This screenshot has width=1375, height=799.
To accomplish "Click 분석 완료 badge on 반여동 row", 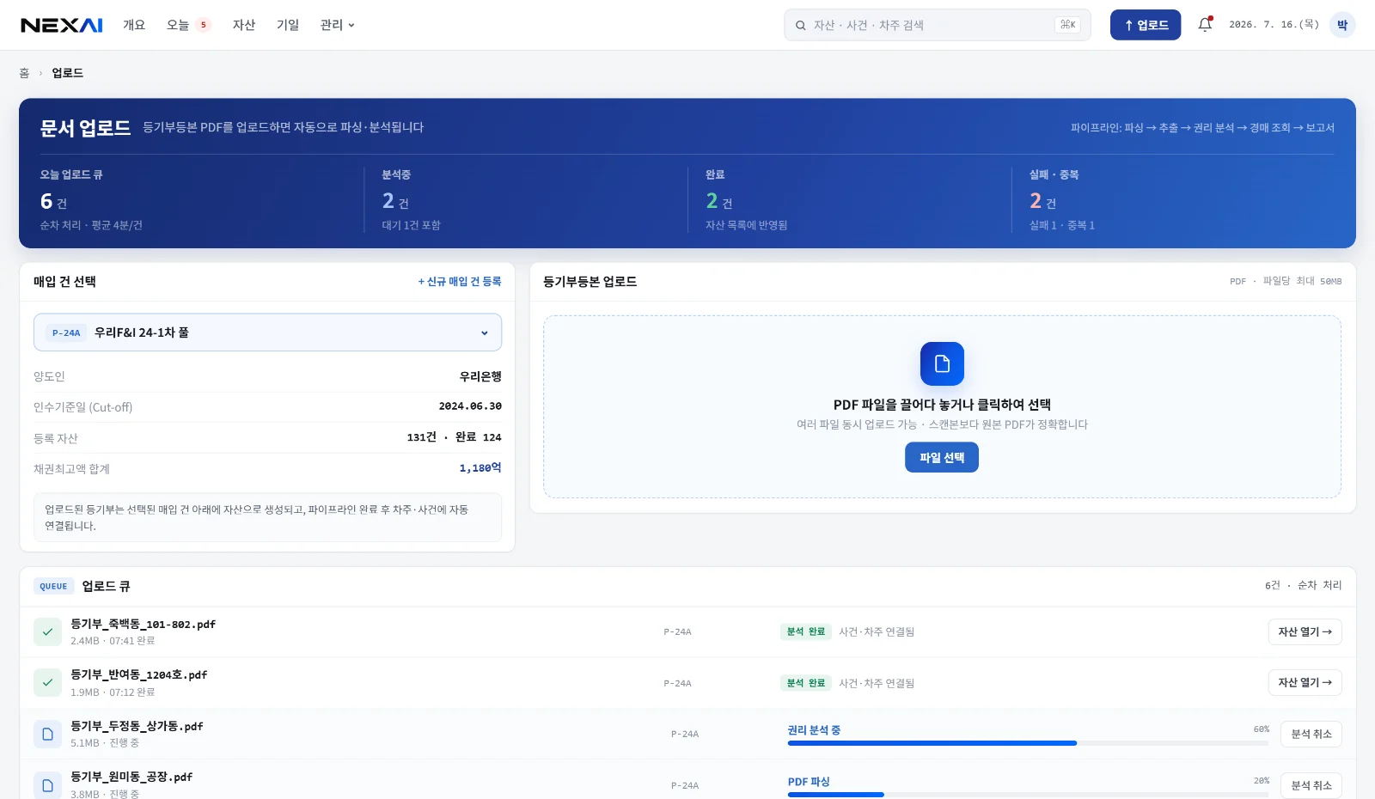I will coord(806,683).
